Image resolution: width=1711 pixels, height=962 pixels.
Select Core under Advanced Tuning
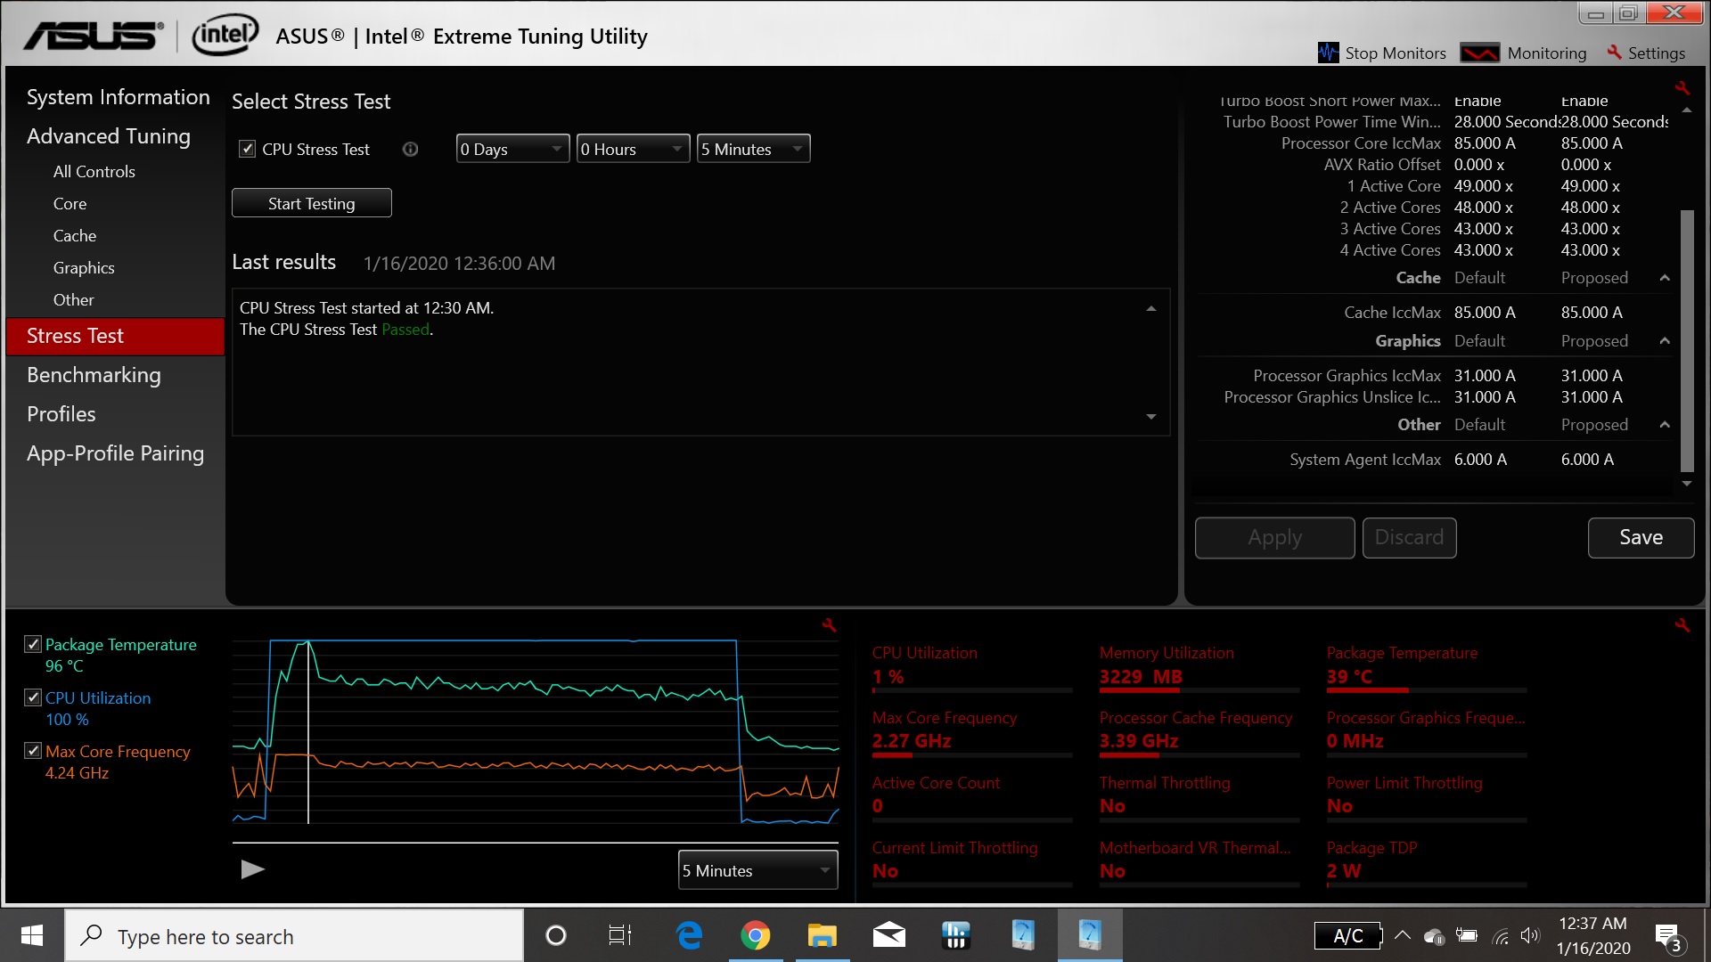[70, 204]
